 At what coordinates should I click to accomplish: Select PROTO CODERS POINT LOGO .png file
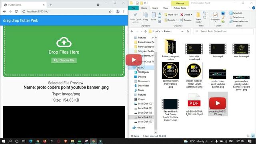(170, 75)
